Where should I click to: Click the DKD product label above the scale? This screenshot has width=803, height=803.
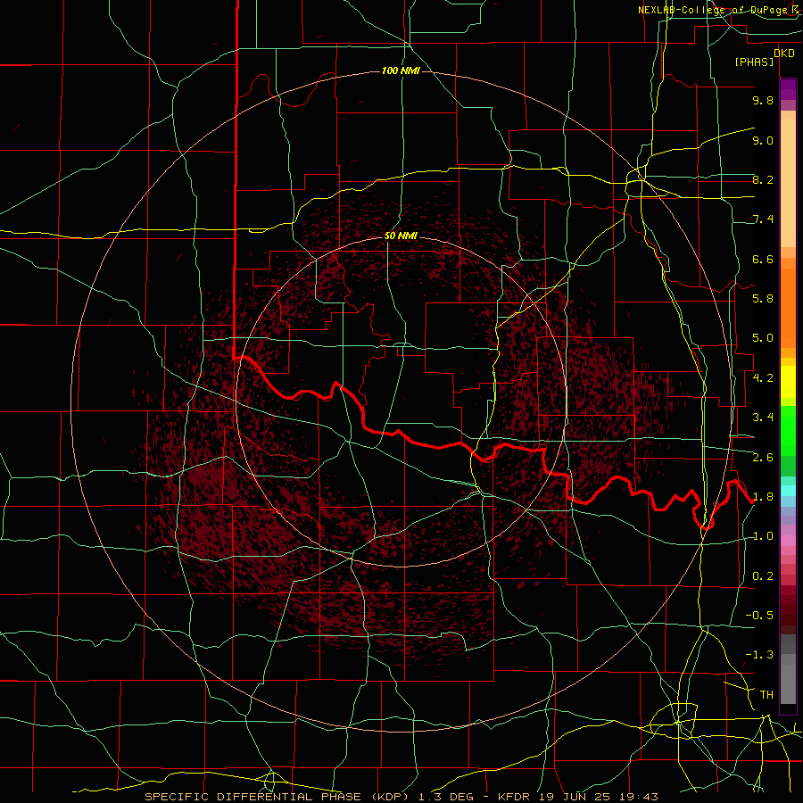pyautogui.click(x=784, y=53)
